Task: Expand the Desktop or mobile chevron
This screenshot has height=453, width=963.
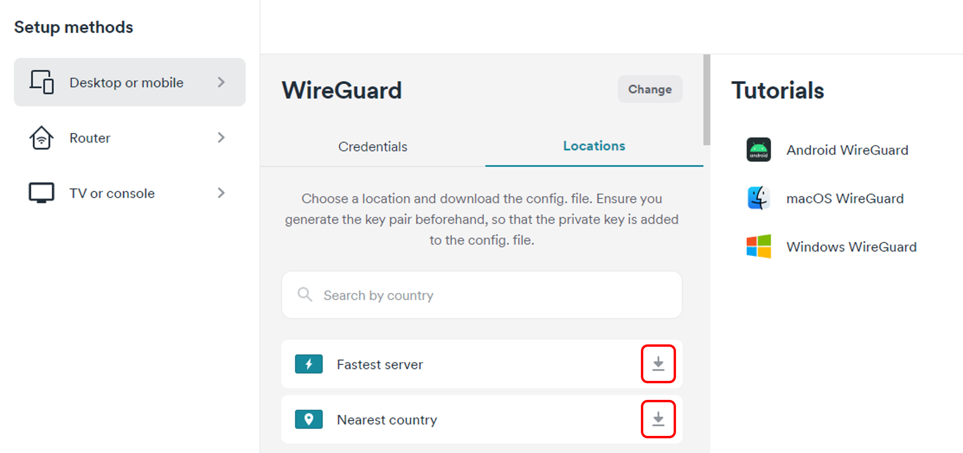Action: pyautogui.click(x=221, y=82)
